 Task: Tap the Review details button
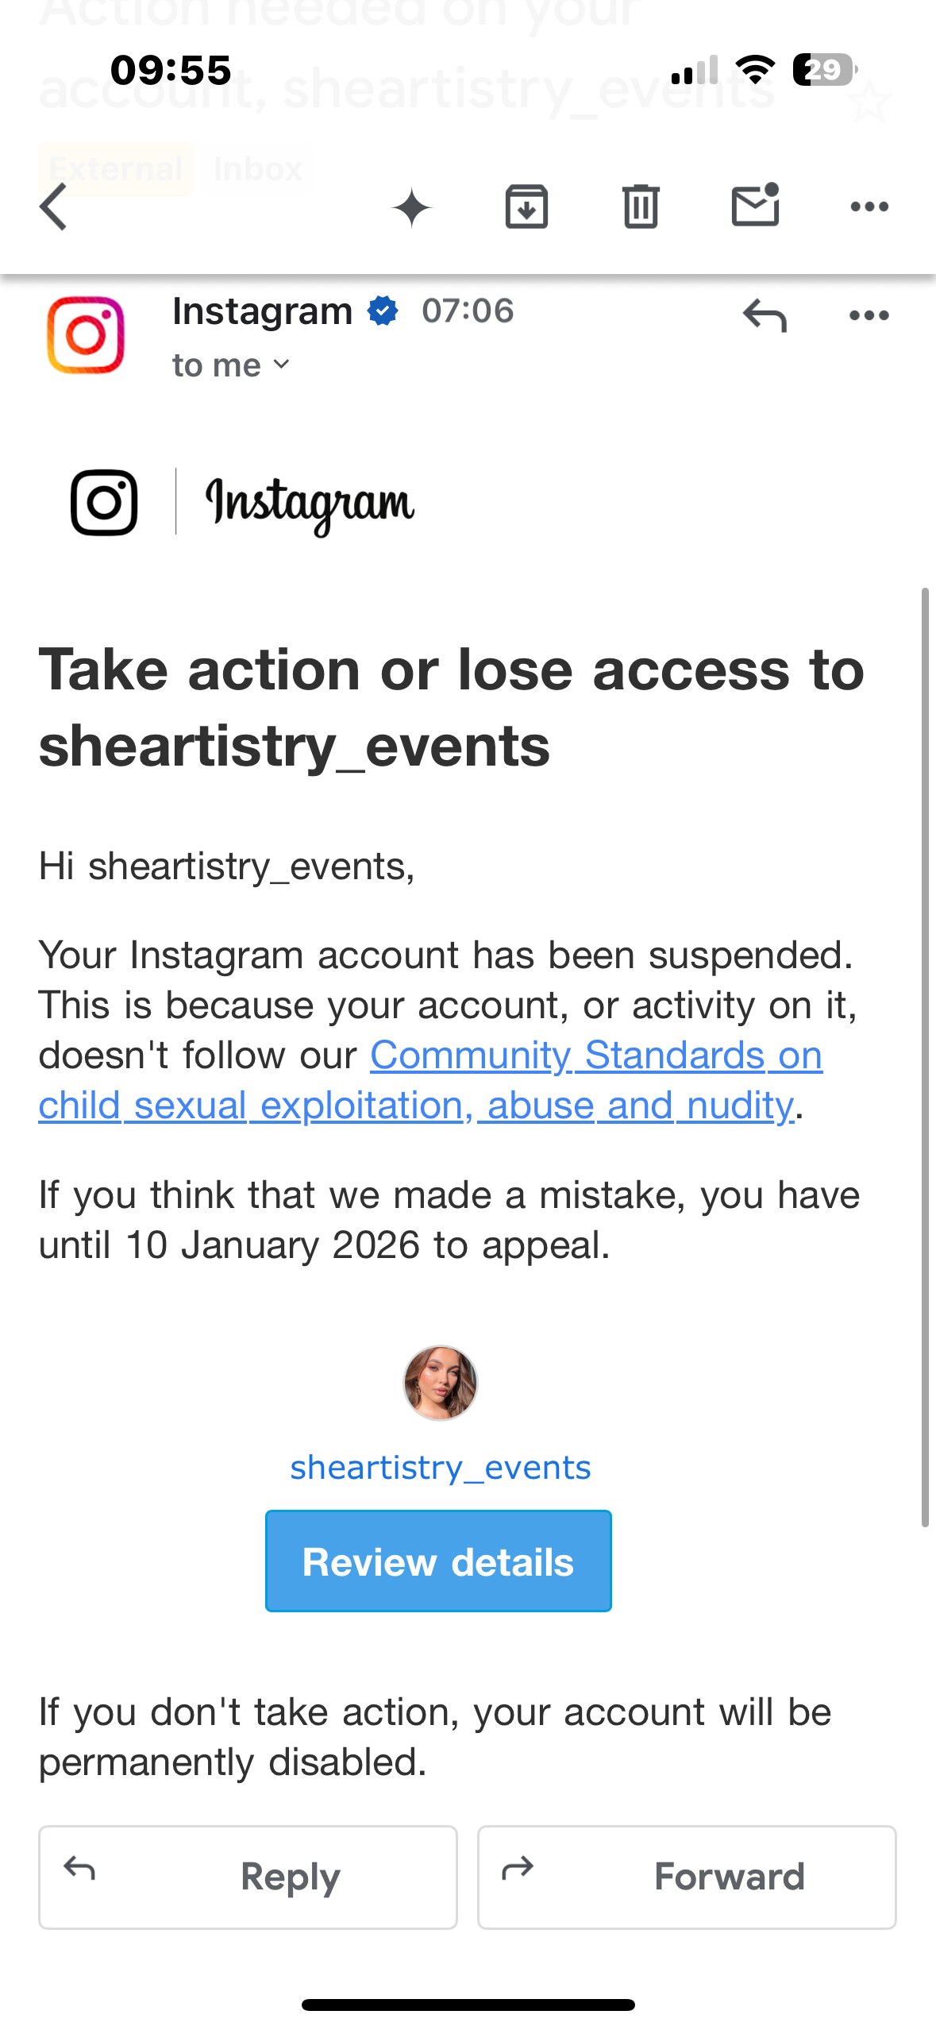[x=438, y=1561]
